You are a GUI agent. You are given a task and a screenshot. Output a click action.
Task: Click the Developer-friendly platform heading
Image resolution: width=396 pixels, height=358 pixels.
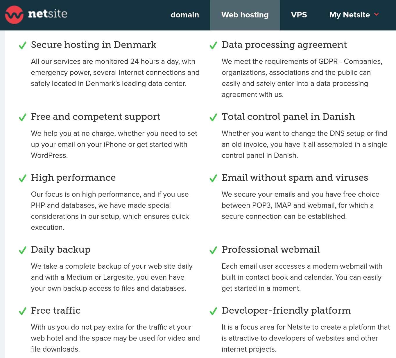pos(286,310)
